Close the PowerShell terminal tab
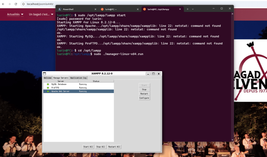This screenshot has width=267, height=157. point(95,9)
